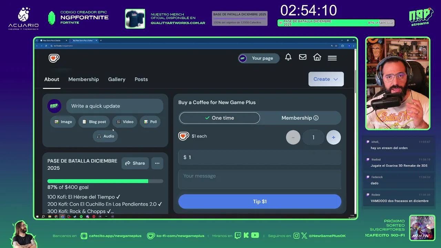Click the NGP profile avatar beside update box
Image resolution: width=441 pixels, height=248 pixels.
coord(54,106)
